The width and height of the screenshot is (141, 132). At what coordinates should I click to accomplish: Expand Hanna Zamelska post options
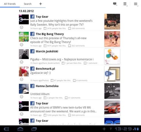click(22, 97)
